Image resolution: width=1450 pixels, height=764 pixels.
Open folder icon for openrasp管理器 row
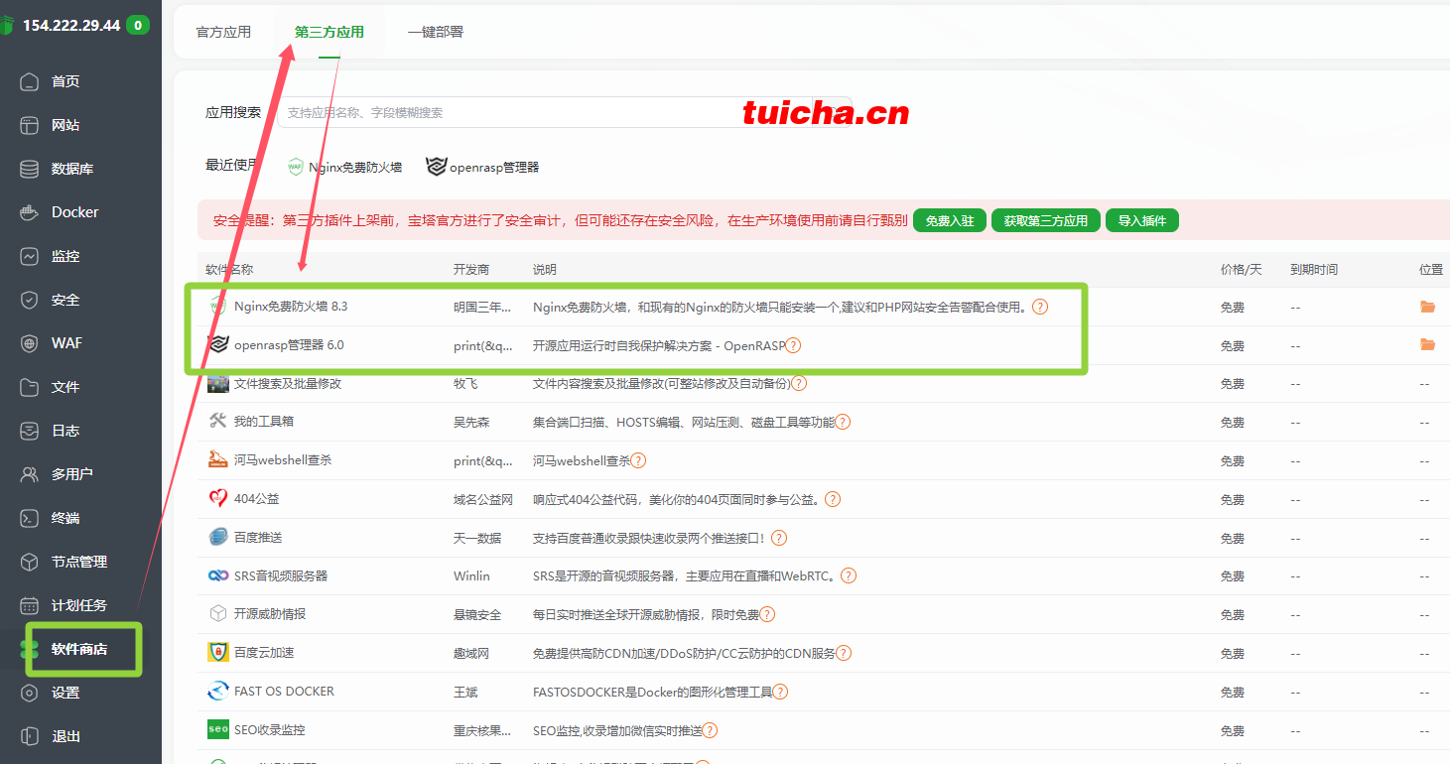click(x=1427, y=344)
